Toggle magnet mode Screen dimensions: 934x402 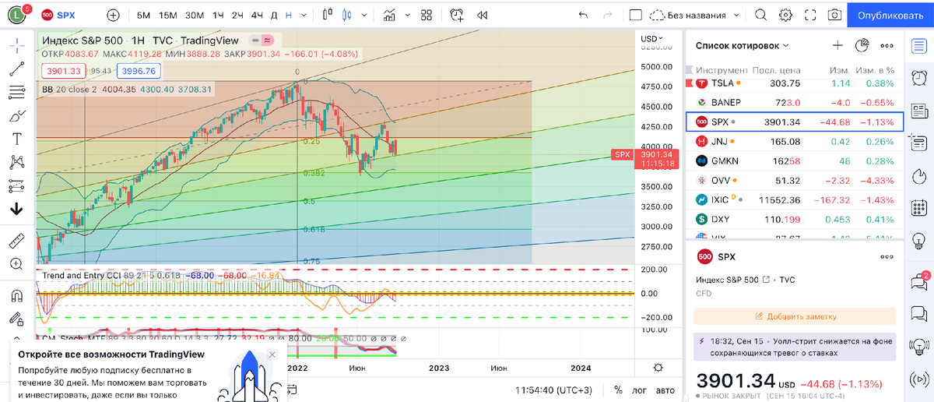pyautogui.click(x=16, y=295)
